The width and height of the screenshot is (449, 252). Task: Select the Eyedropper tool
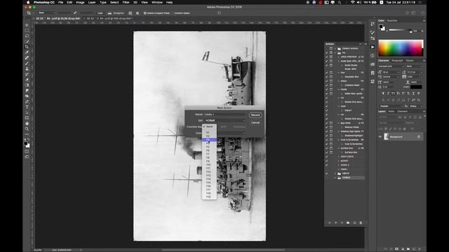pos(27,52)
